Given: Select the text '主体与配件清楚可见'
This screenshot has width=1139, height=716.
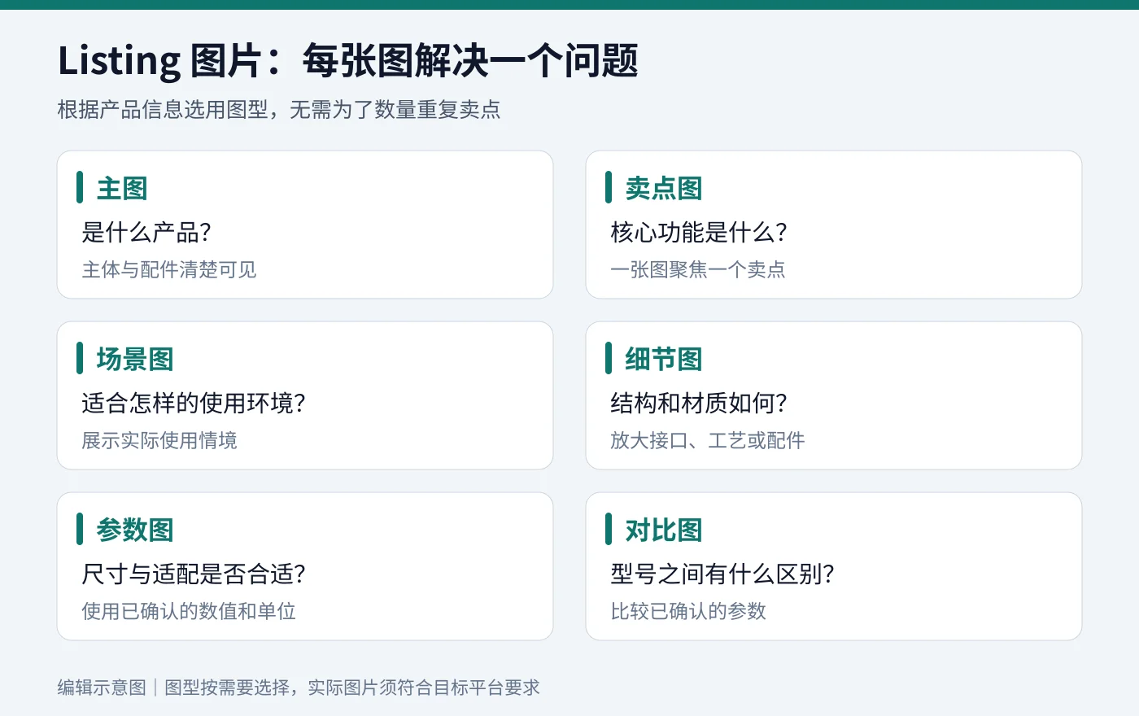Looking at the screenshot, I should pyautogui.click(x=169, y=269).
